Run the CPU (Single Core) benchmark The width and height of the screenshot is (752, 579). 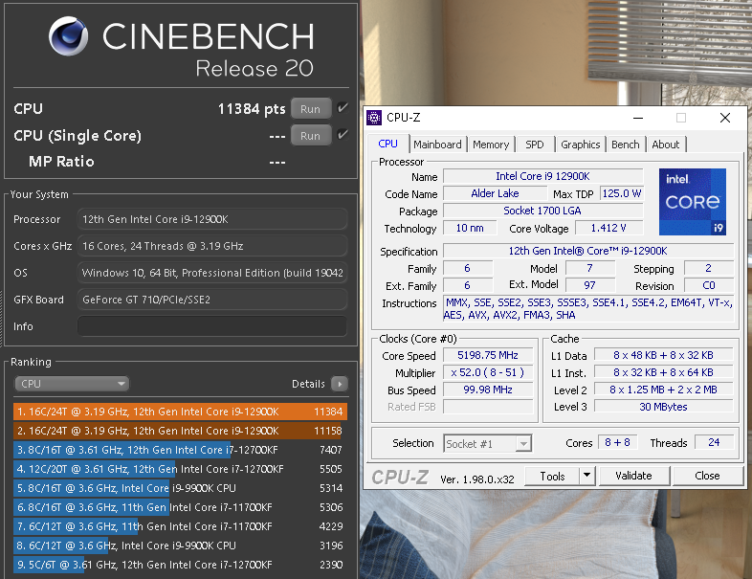(311, 136)
